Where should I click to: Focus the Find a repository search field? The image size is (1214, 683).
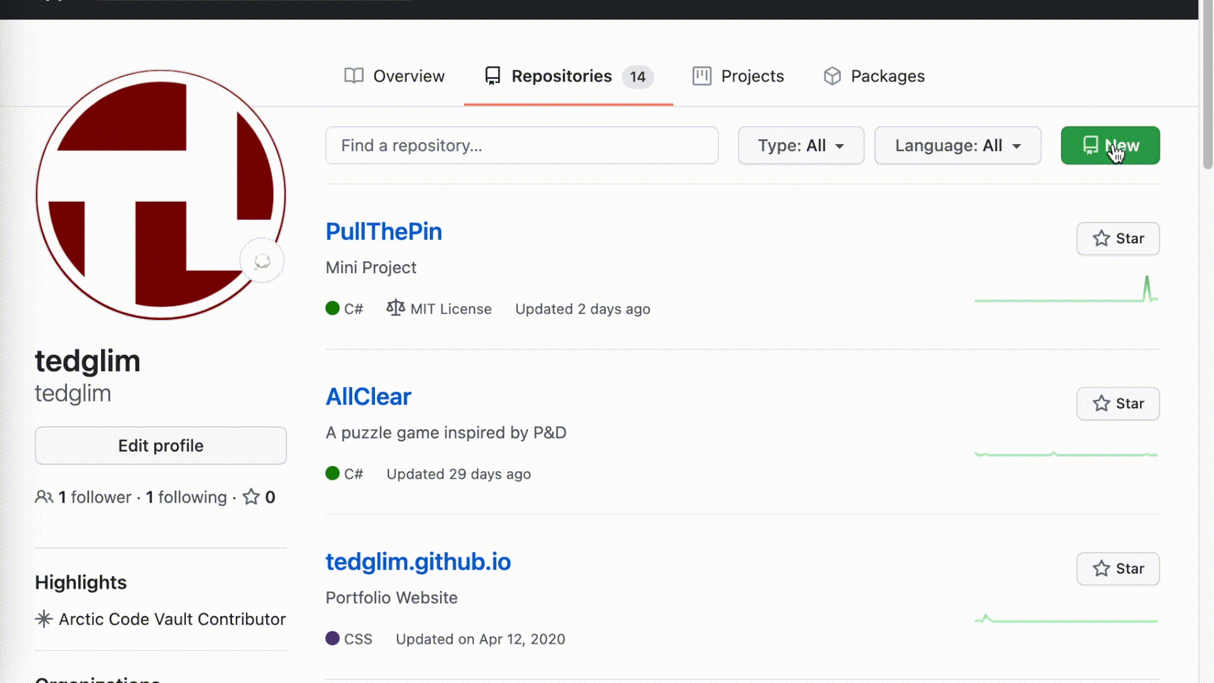tap(522, 145)
